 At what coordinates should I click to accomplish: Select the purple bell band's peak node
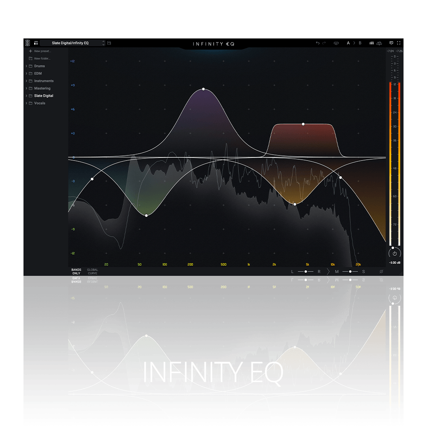[x=203, y=89]
